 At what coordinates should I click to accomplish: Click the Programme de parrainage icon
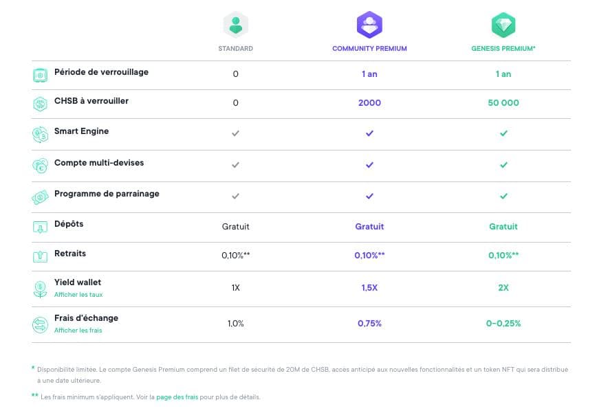click(x=41, y=197)
